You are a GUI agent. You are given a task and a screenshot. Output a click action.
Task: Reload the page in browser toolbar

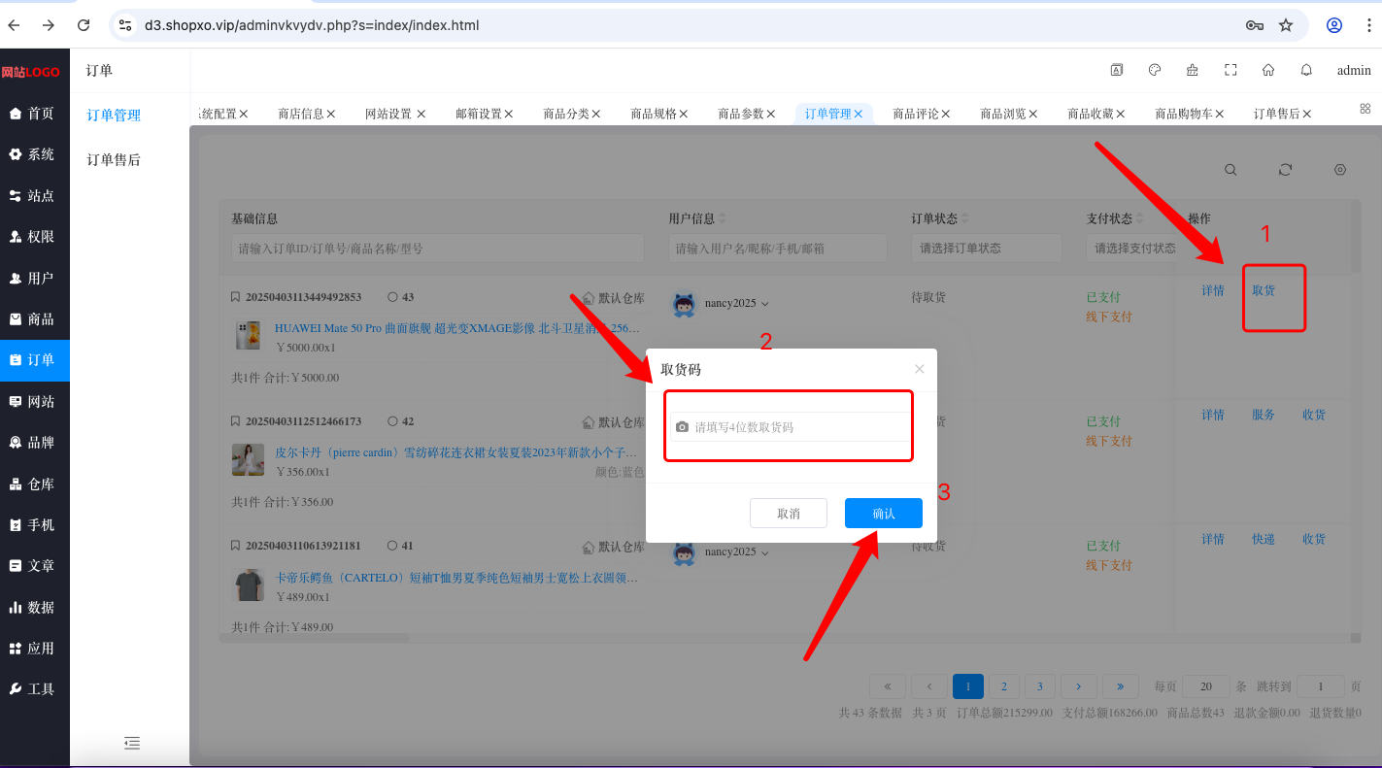click(84, 25)
